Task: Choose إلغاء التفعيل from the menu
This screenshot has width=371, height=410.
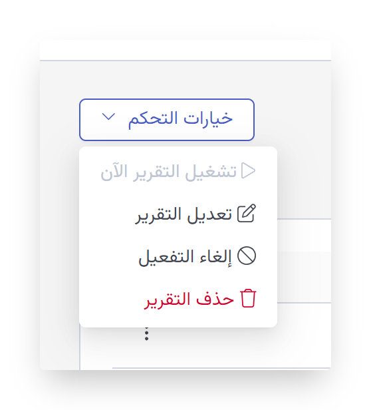Action: click(x=178, y=256)
